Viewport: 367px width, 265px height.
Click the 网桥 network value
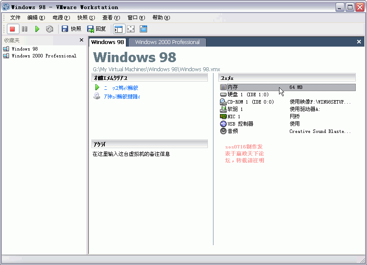click(295, 117)
